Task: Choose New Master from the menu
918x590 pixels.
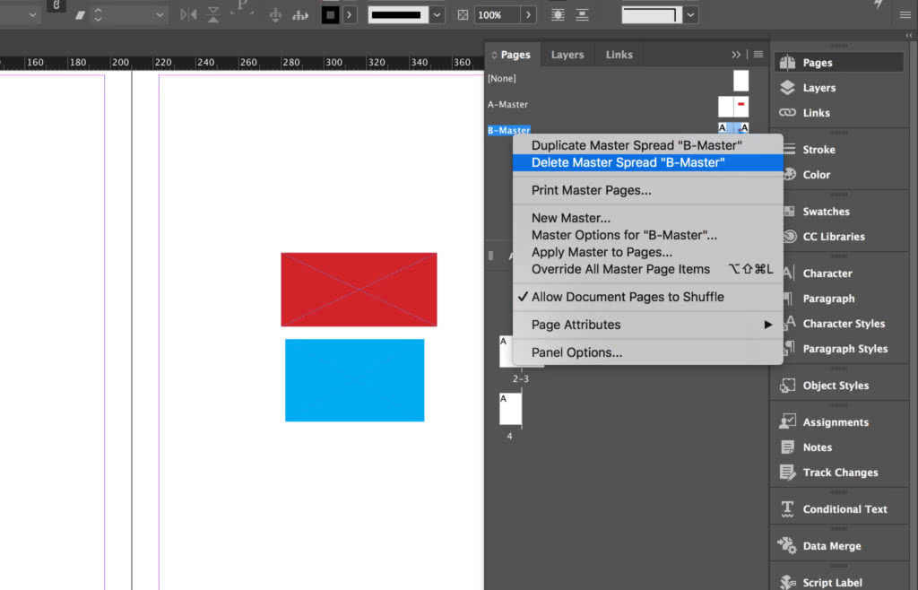Action: tap(568, 217)
